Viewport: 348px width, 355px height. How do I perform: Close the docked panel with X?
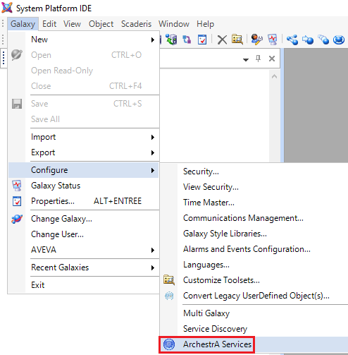272,59
